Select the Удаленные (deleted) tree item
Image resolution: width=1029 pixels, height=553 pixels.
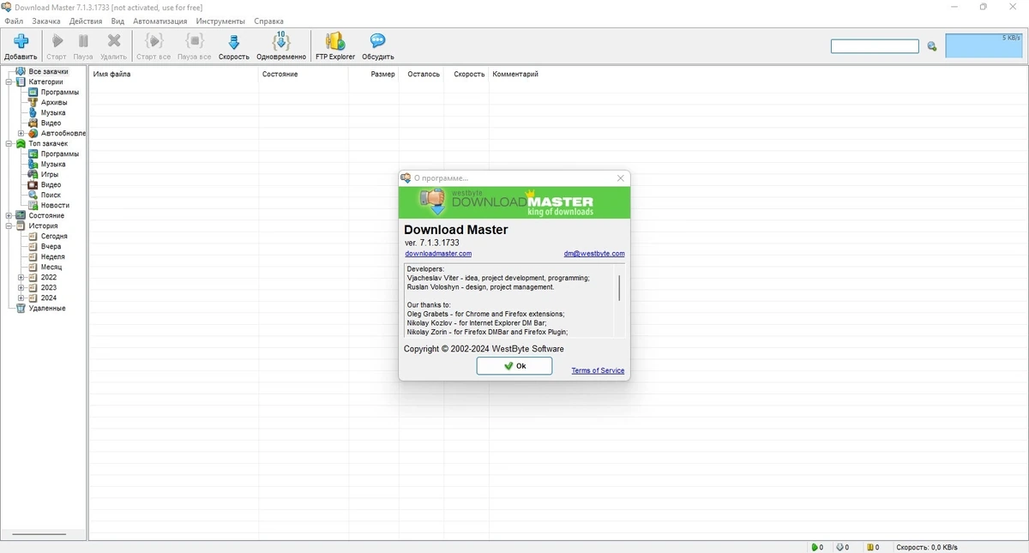coord(47,309)
